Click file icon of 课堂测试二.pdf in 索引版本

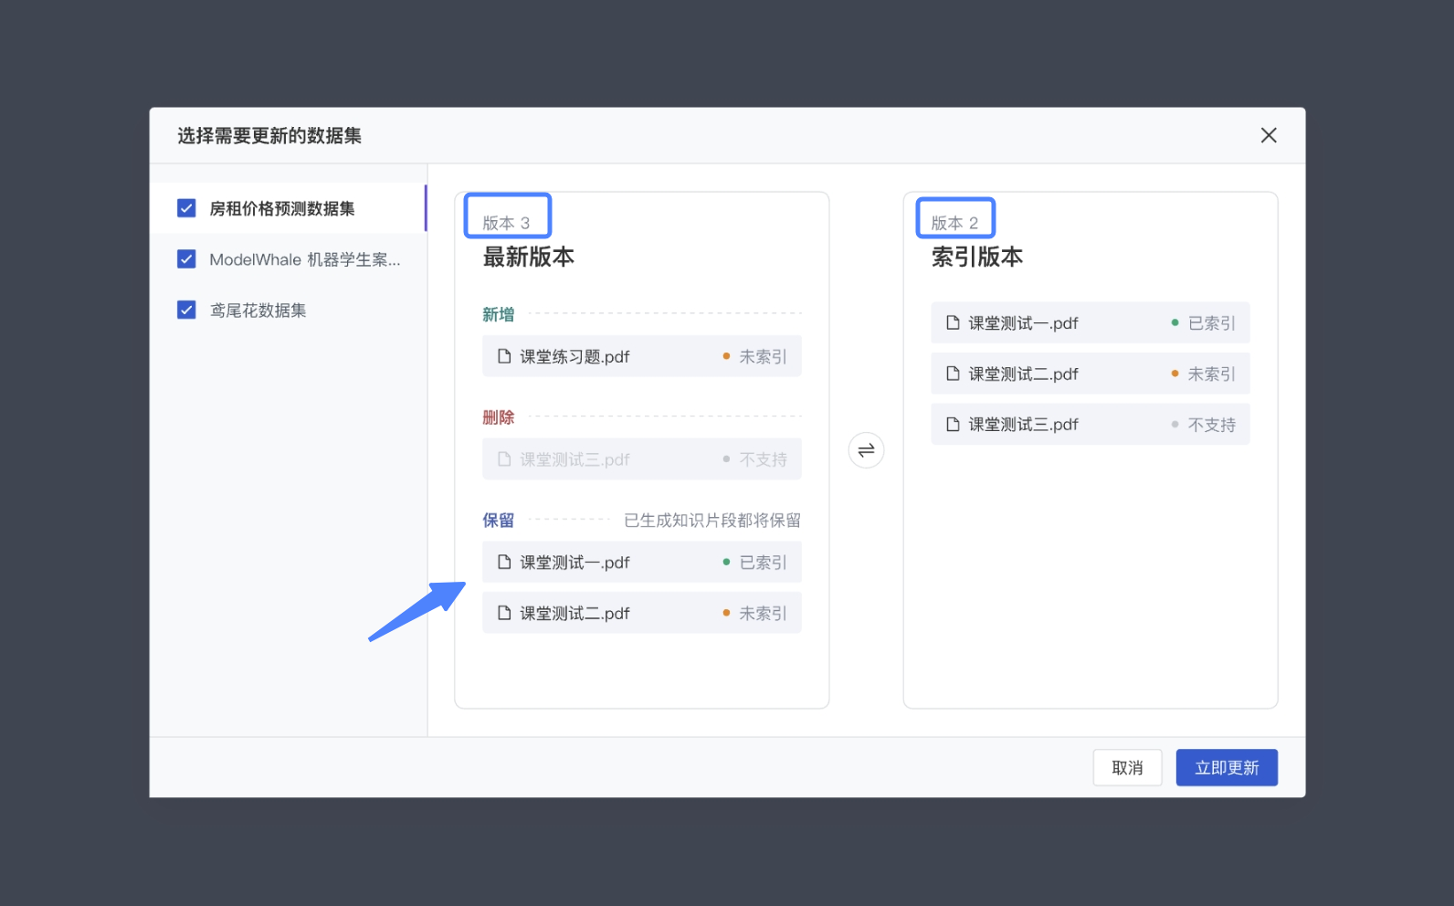click(x=953, y=374)
